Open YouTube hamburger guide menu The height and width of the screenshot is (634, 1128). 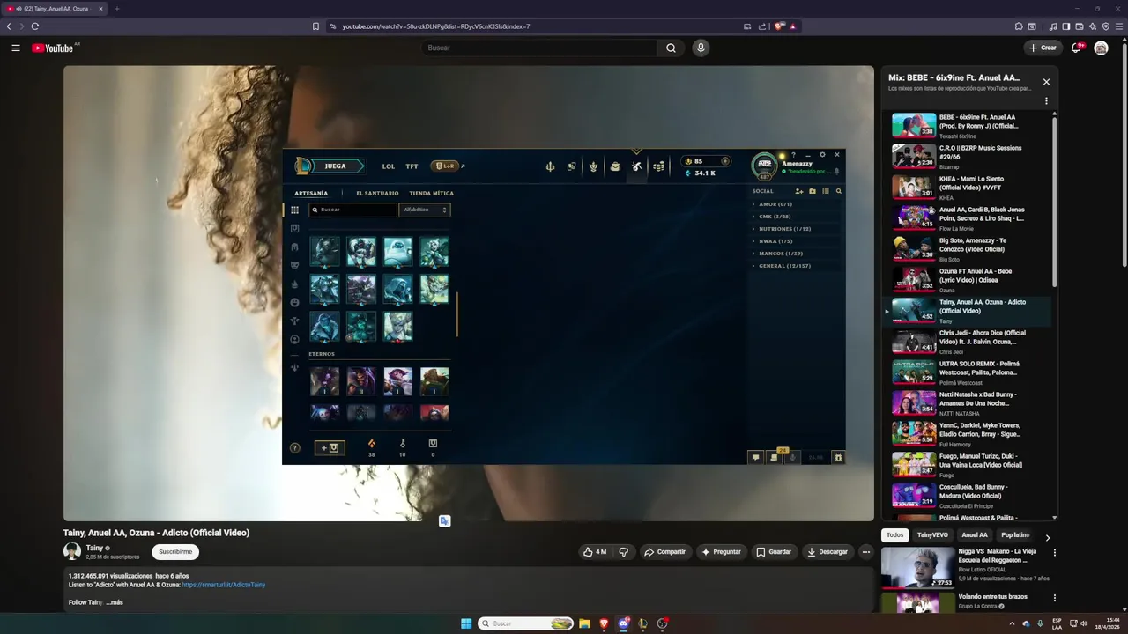(16, 48)
